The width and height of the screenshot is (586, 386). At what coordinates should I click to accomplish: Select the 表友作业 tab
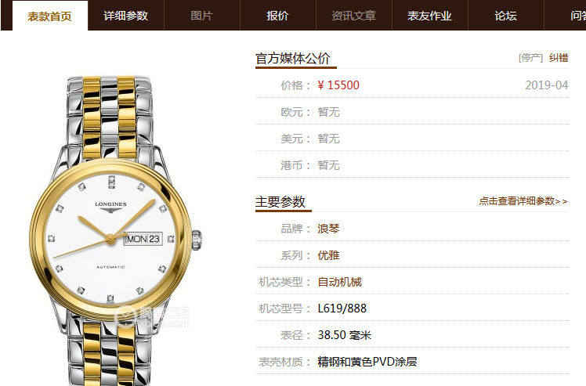[430, 16]
